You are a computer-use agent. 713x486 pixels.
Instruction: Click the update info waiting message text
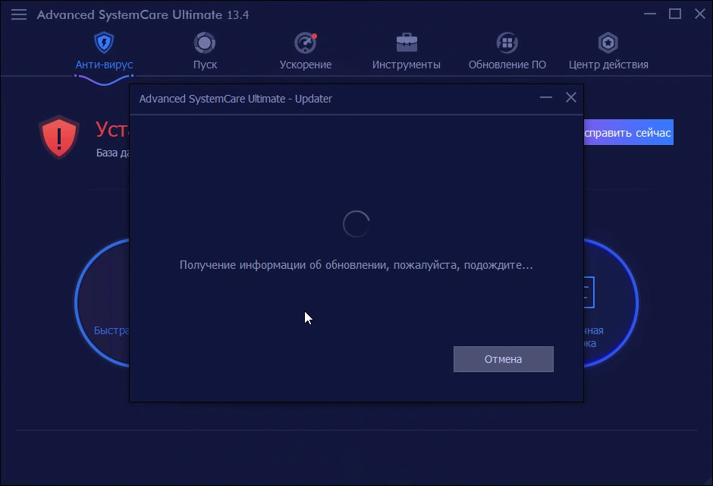pyautogui.click(x=356, y=265)
